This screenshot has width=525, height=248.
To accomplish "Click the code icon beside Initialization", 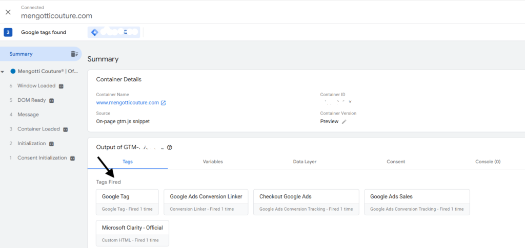I will pos(51,144).
